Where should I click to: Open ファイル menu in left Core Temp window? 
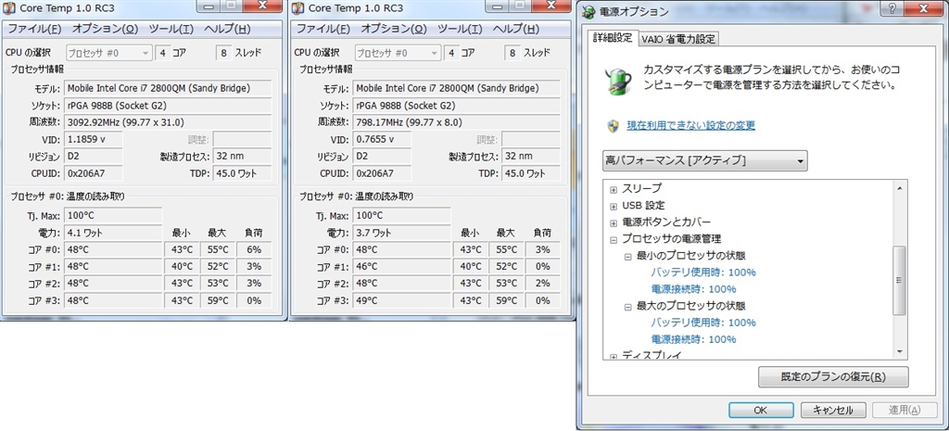34,29
